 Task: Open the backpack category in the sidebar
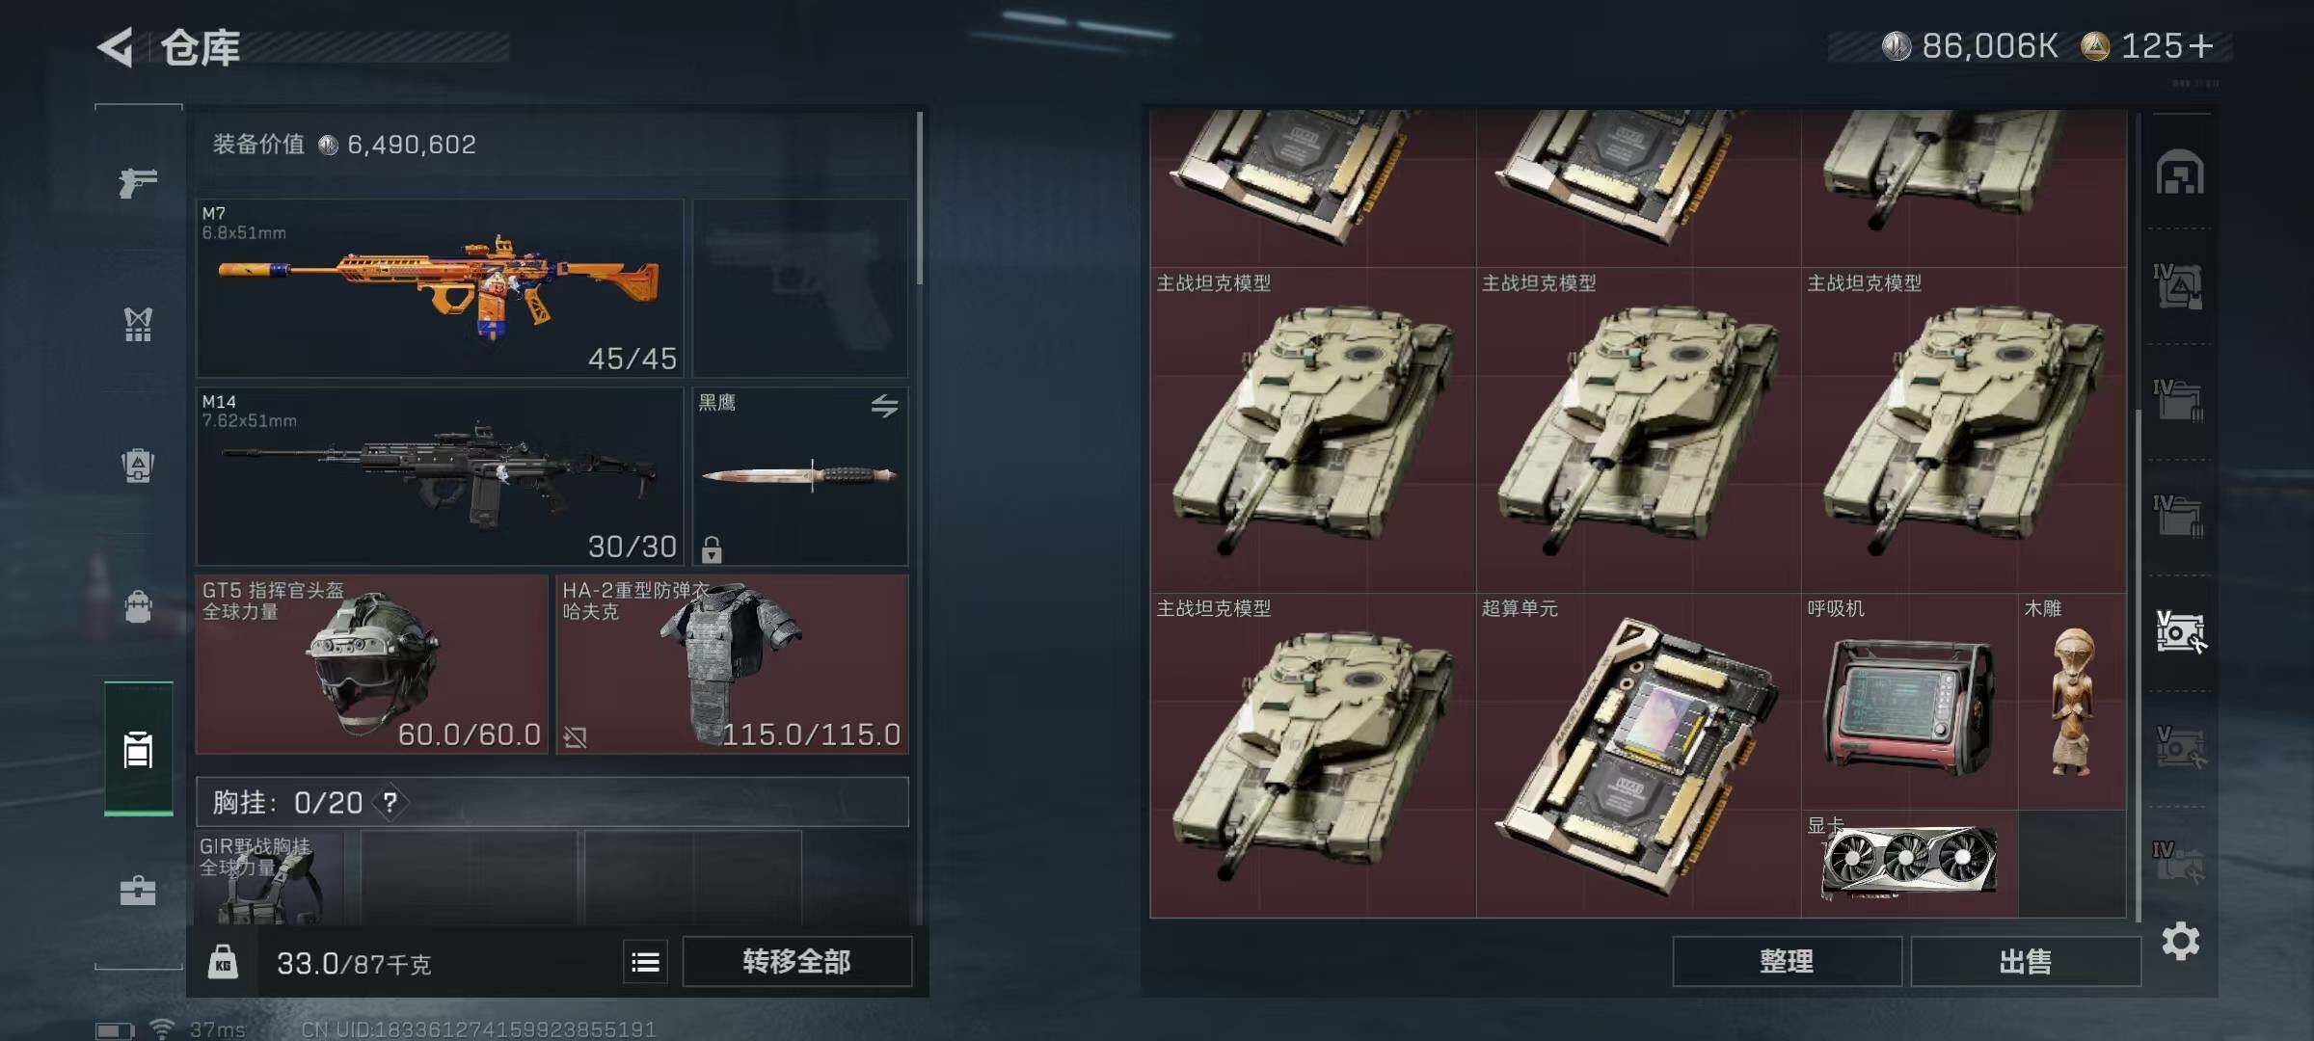138,607
